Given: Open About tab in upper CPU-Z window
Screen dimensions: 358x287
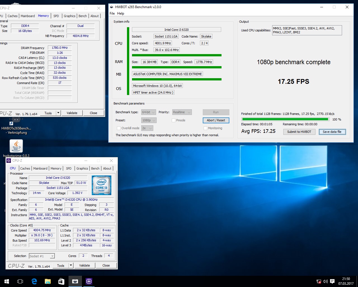Looking at the screenshot, I should point(95,16).
